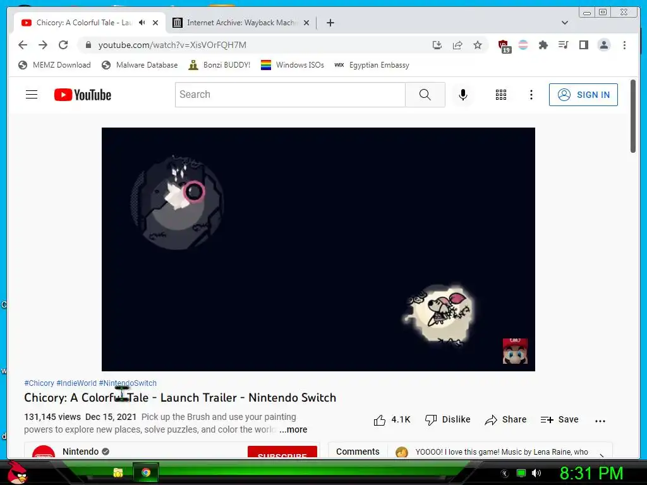Open the Extensions puzzle piece menu

tap(543, 45)
